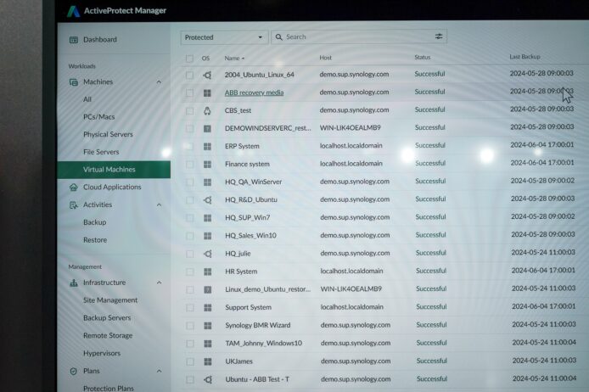Click the Machines icon in sidebar

coord(74,82)
